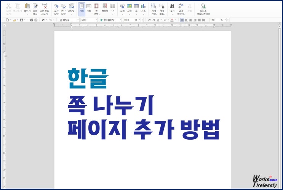This screenshot has width=283, height=190.
Task: Click 조판 부호 지우기 icon
Action: click(44, 6)
